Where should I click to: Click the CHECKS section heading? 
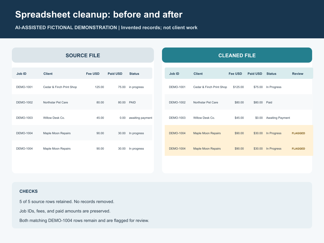pyautogui.click(x=29, y=191)
